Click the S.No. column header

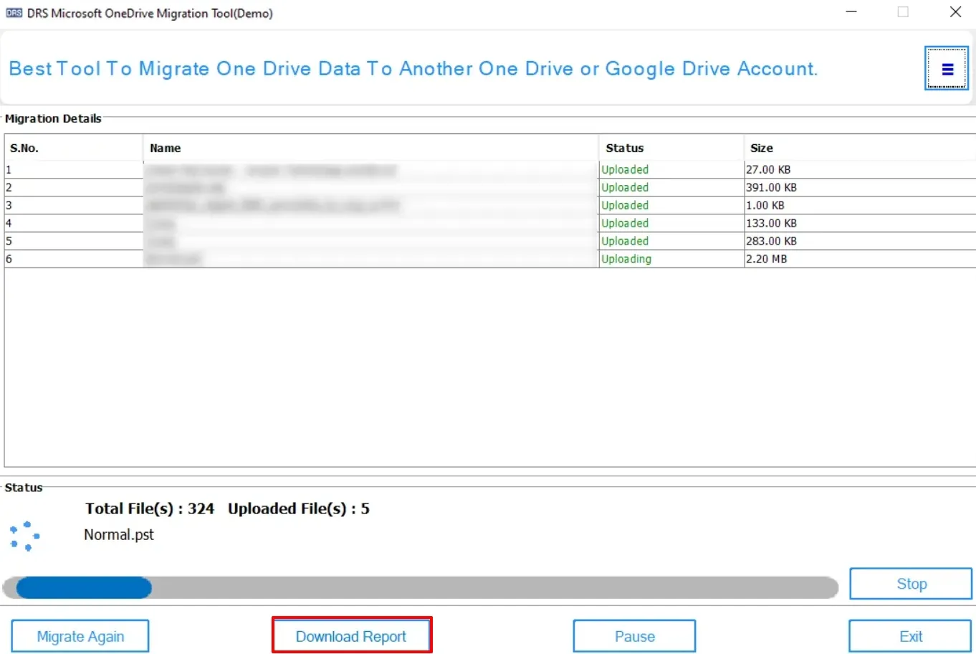tap(24, 148)
